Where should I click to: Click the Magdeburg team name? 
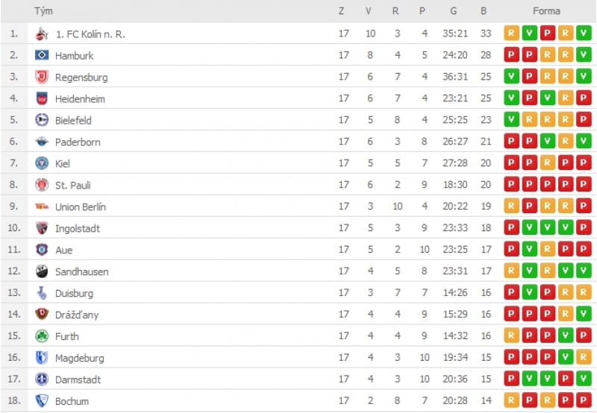click(x=80, y=359)
